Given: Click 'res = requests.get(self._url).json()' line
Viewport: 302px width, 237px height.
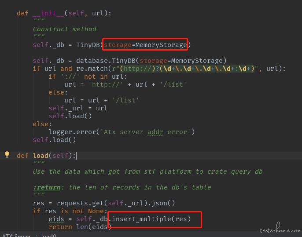Looking at the screenshot, I should [104, 203].
